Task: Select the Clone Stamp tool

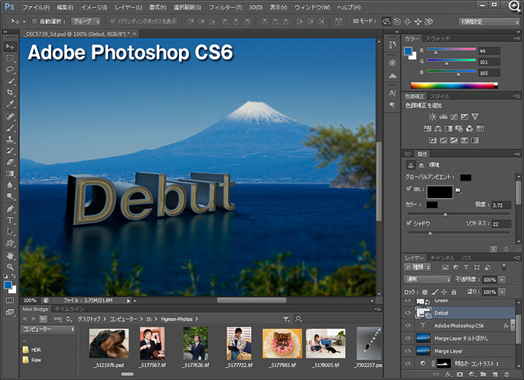Action: tap(10, 139)
